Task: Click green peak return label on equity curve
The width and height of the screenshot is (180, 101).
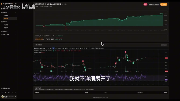Action: tap(161, 13)
